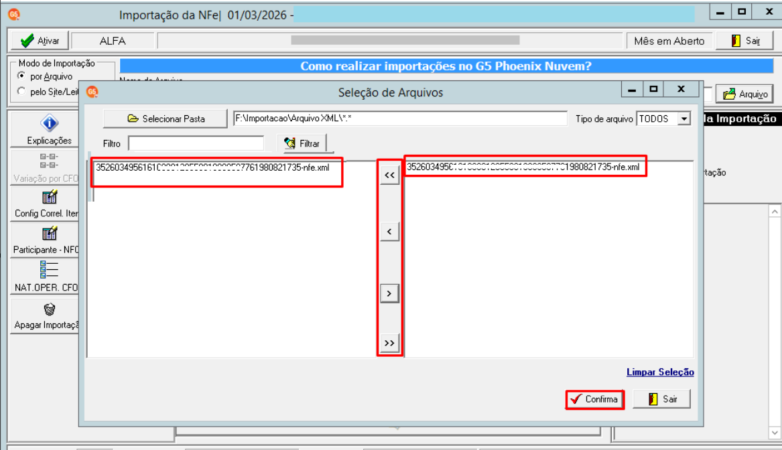The image size is (782, 450).
Task: Open Config Correl. Itens icon
Action: (50, 198)
